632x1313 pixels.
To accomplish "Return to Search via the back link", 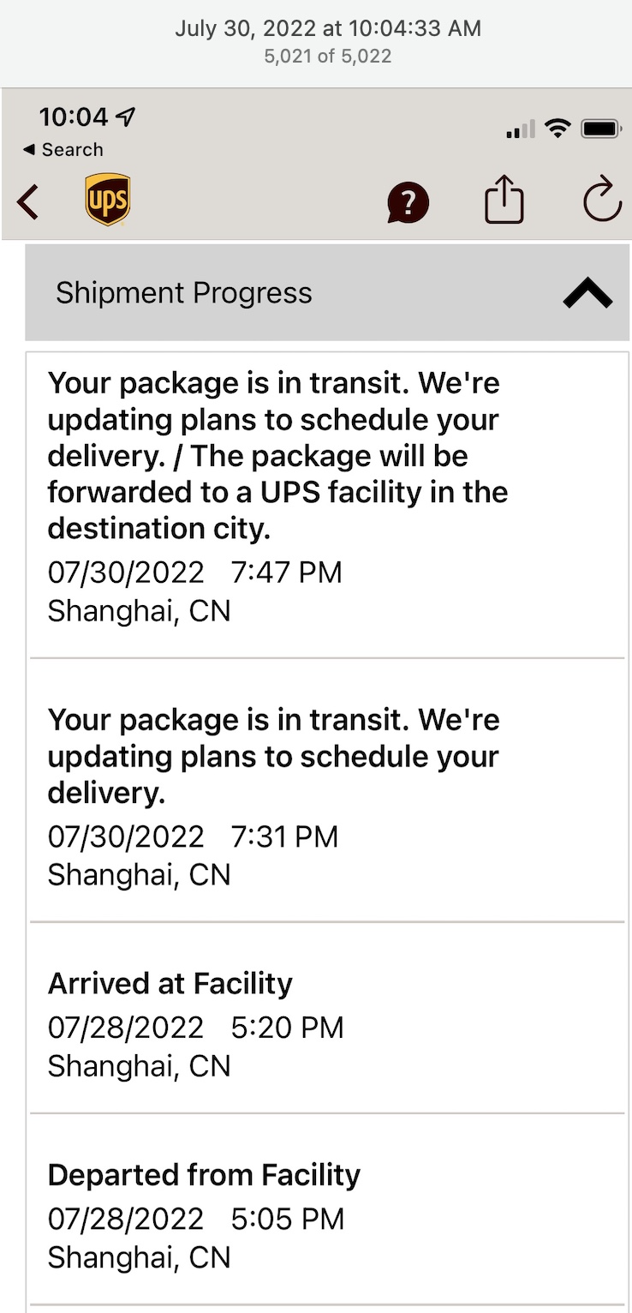I will pos(63,150).
